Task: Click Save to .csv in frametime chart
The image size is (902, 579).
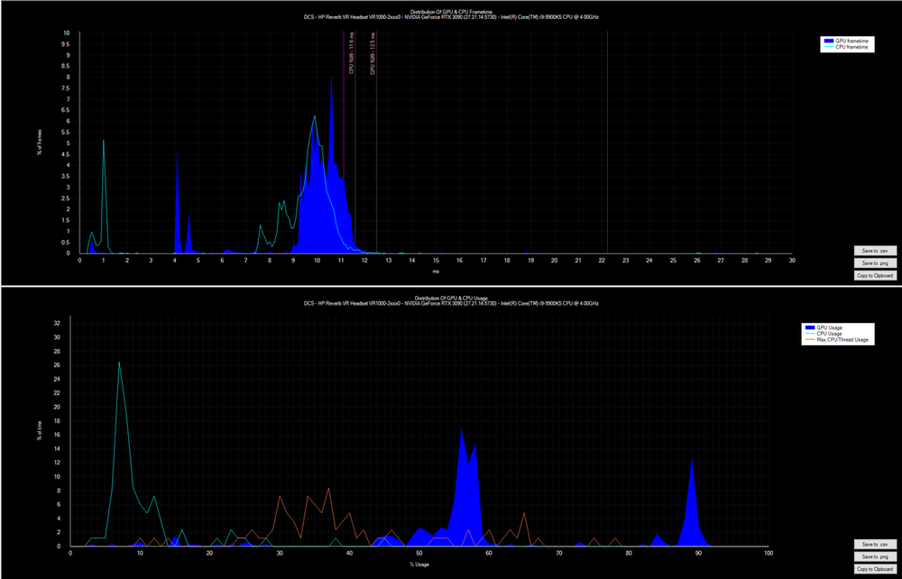Action: 874,251
